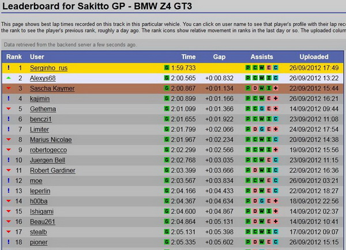
Task: Click the User column header
Action: tap(37, 57)
